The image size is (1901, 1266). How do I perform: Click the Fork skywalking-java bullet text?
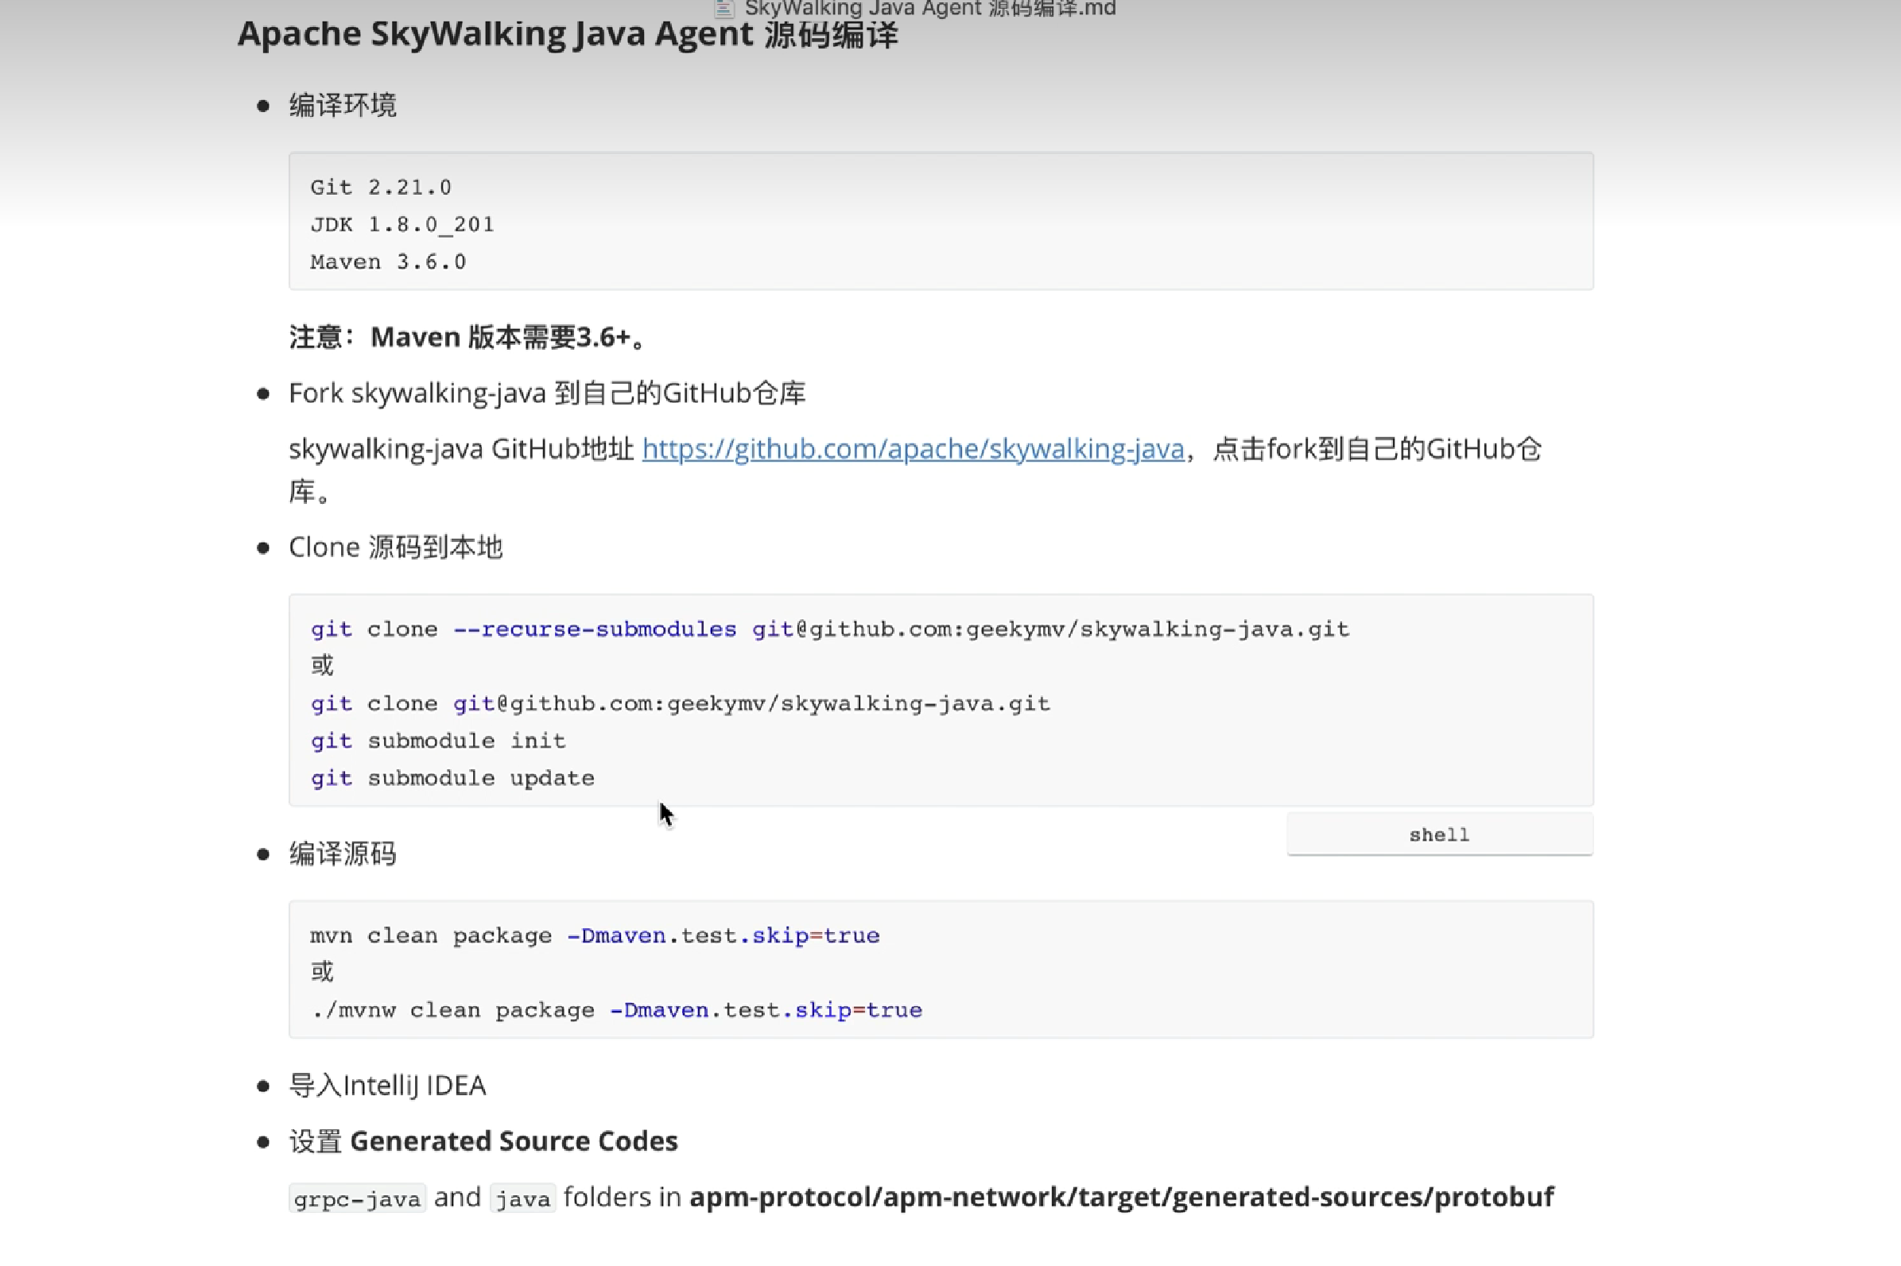tap(547, 393)
